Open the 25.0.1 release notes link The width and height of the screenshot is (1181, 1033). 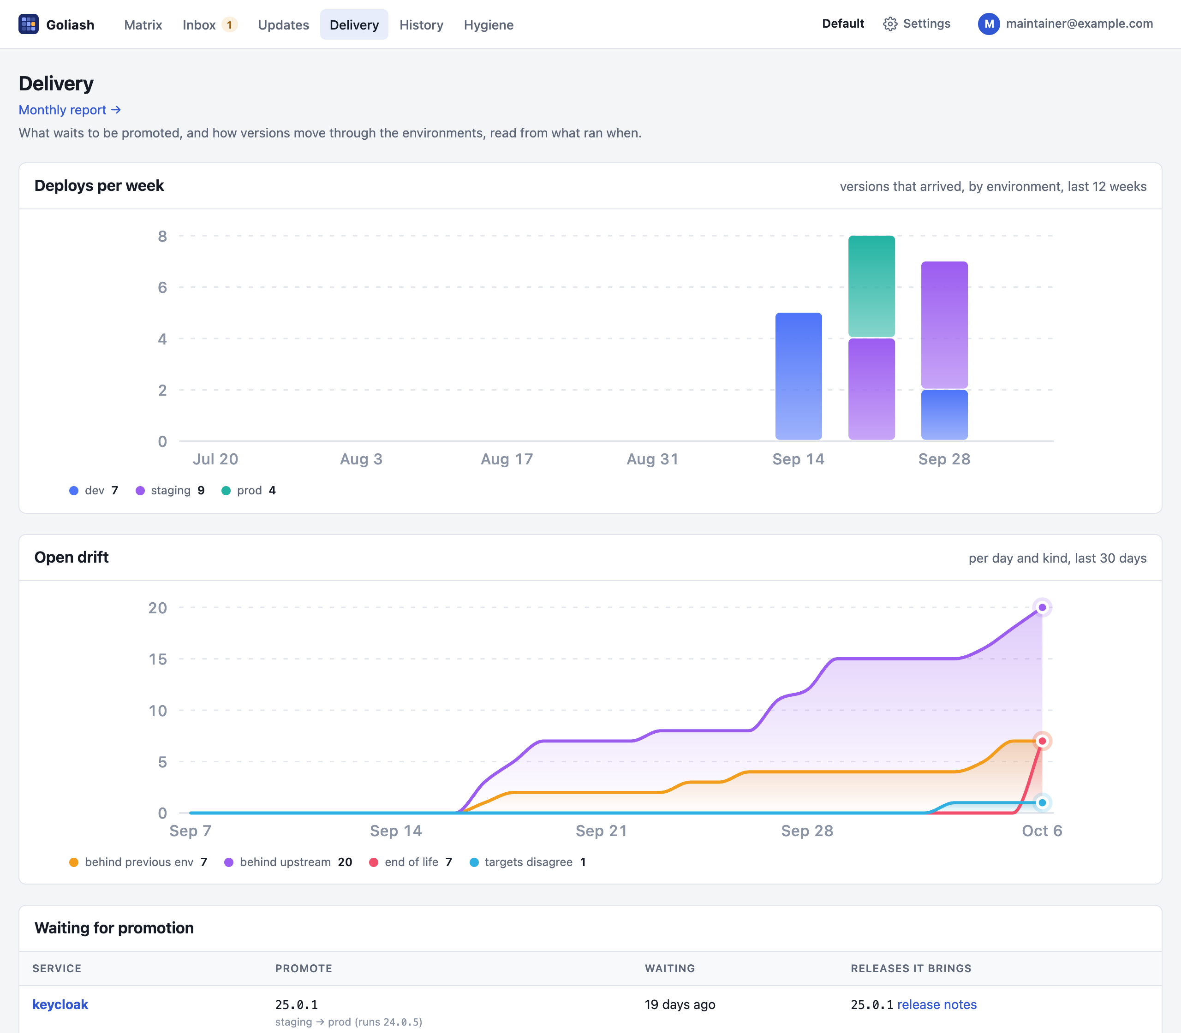(x=936, y=1004)
